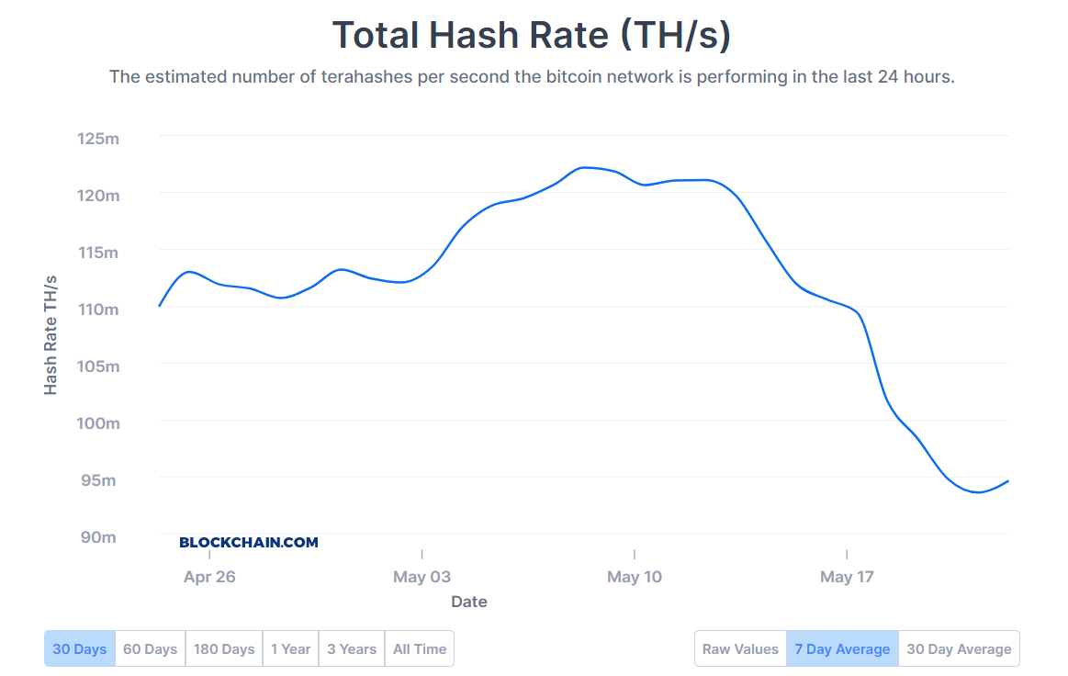Click the BLOCKCHAIN.COM watermark logo
This screenshot has height=676, width=1068.
(249, 542)
